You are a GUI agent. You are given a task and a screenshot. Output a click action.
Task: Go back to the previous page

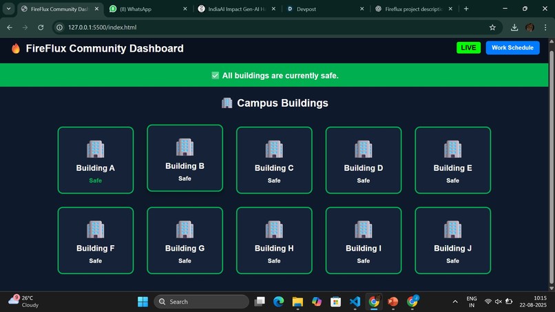coord(10,28)
